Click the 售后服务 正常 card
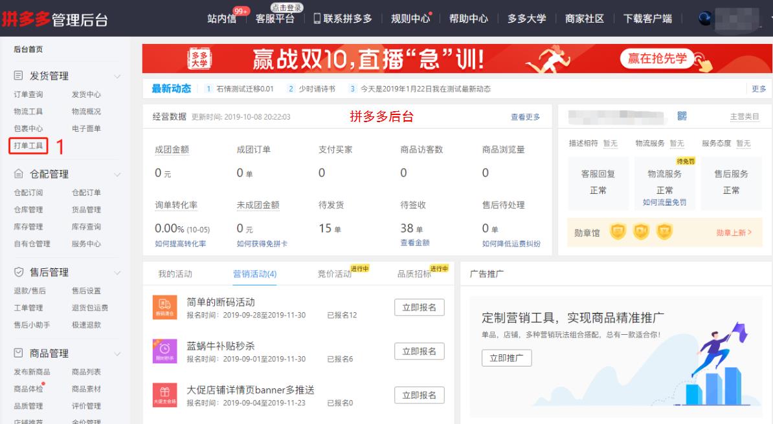The image size is (773, 424). pos(731,183)
